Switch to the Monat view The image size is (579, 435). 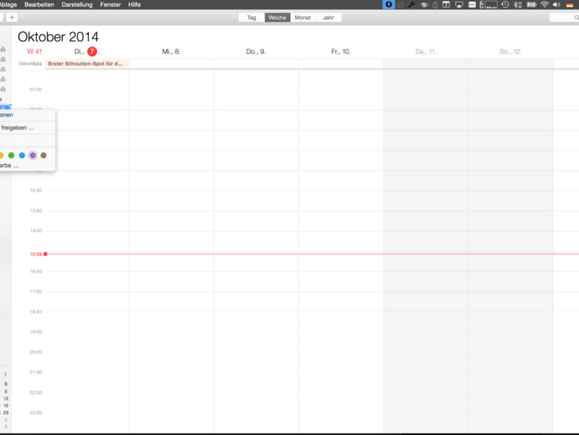pyautogui.click(x=303, y=17)
